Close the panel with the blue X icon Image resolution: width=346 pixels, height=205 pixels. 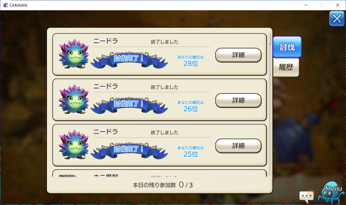[337, 19]
